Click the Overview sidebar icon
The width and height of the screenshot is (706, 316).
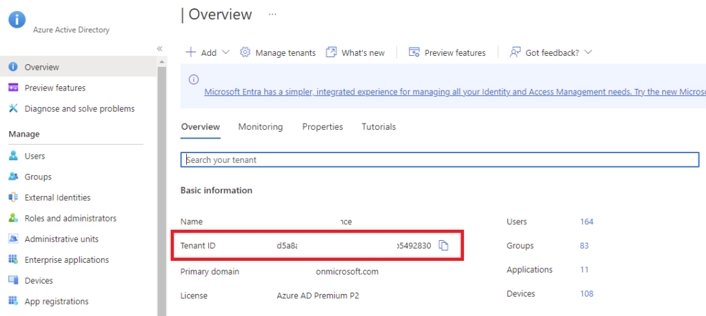coord(13,67)
